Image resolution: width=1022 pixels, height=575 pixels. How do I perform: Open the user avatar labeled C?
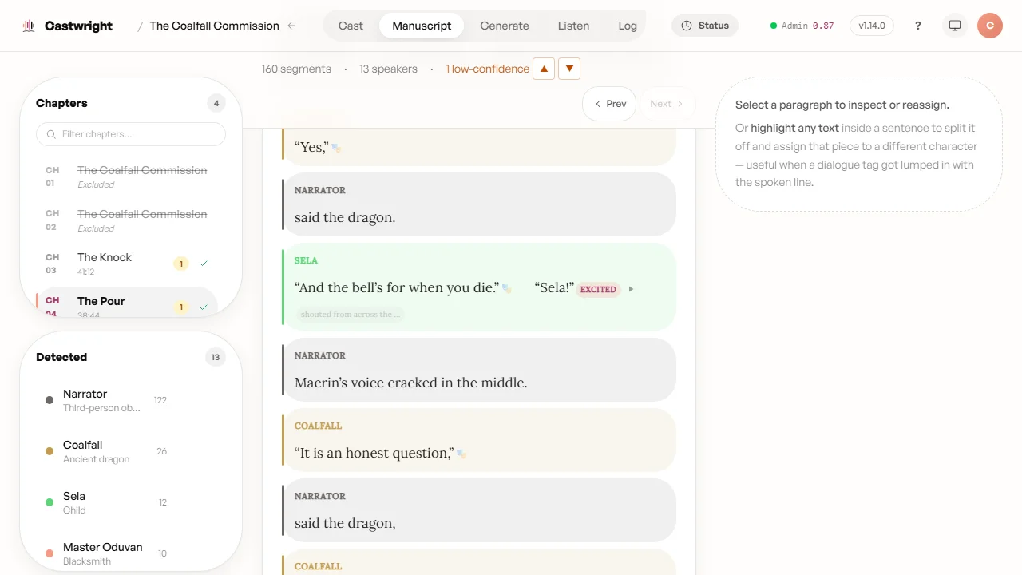point(990,26)
